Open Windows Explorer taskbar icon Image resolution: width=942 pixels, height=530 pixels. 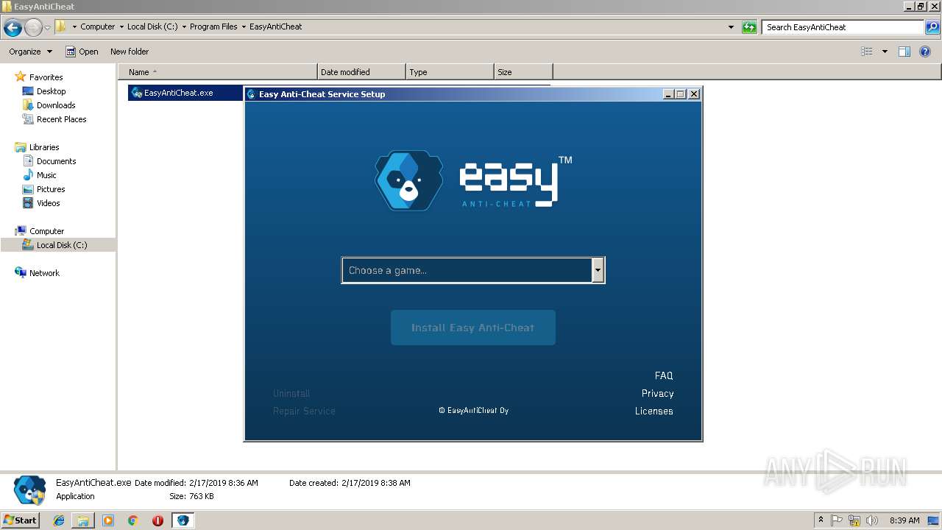coord(83,520)
